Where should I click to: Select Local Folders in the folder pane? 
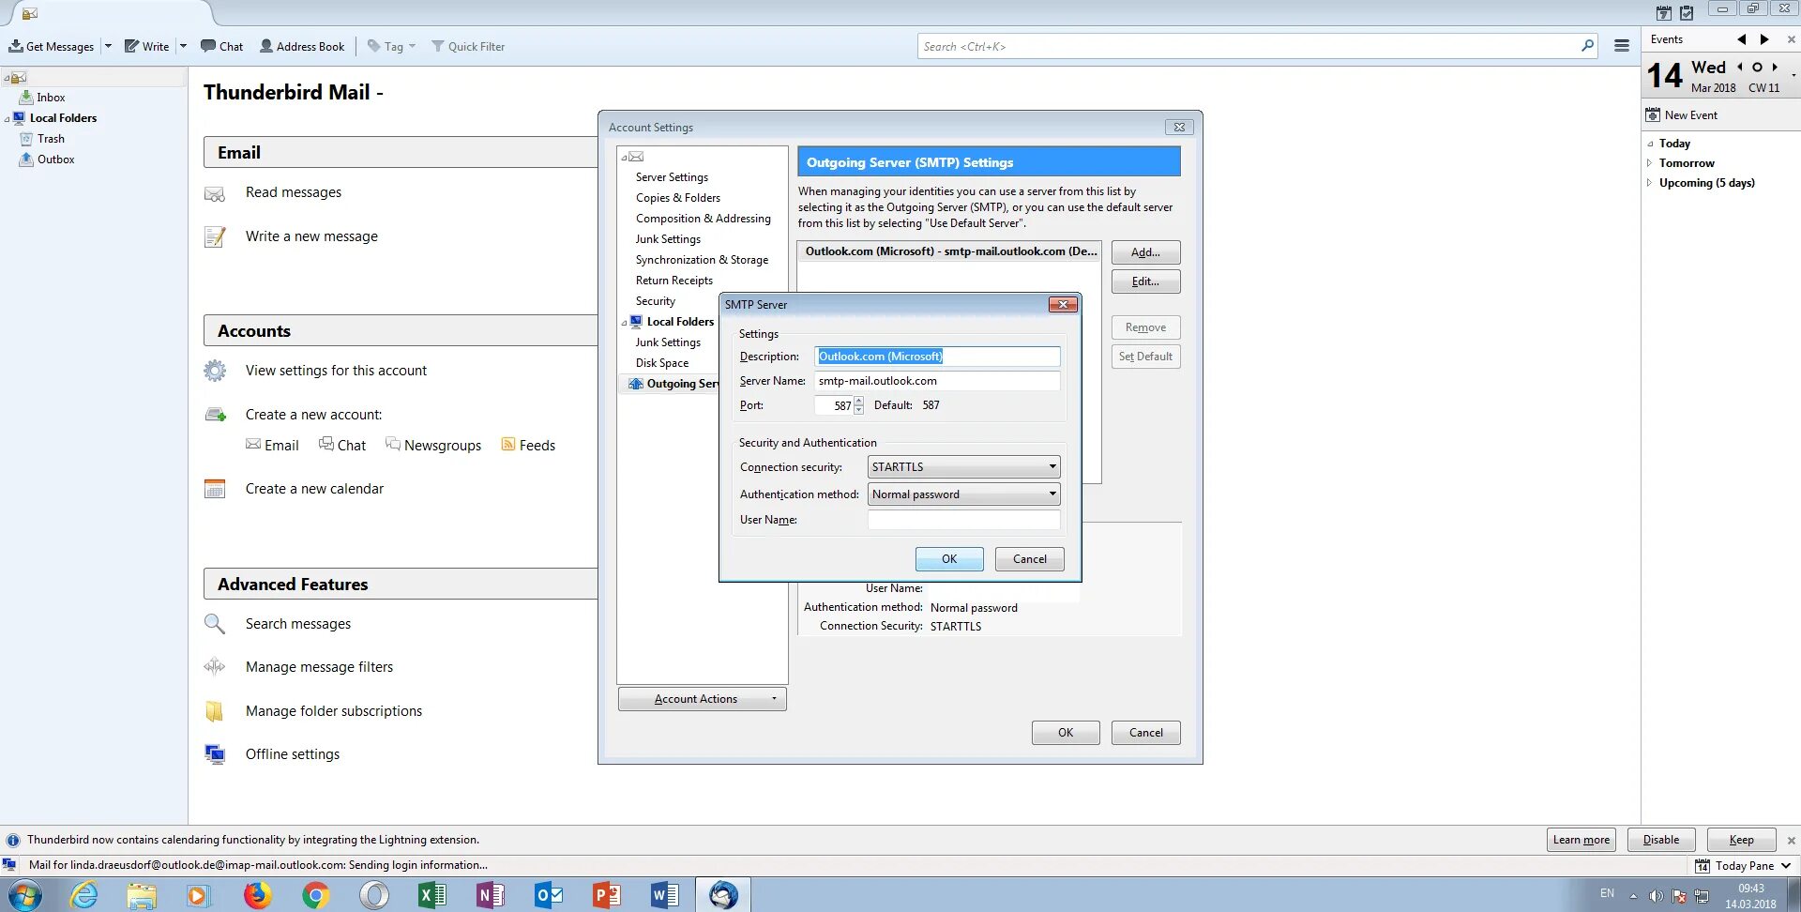[63, 118]
